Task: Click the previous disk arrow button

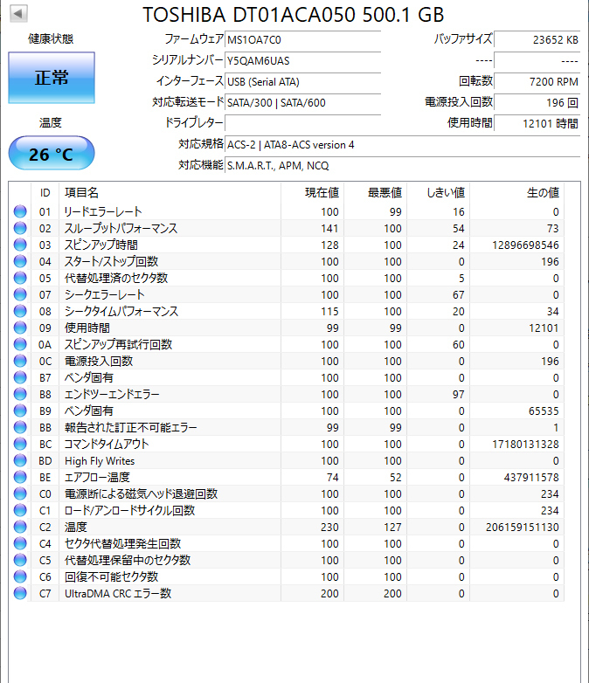Action: pos(18,13)
